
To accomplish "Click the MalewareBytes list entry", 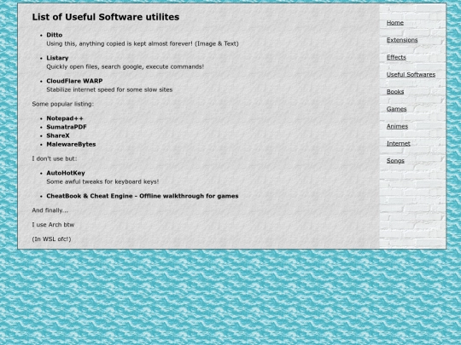I will (x=71, y=144).
